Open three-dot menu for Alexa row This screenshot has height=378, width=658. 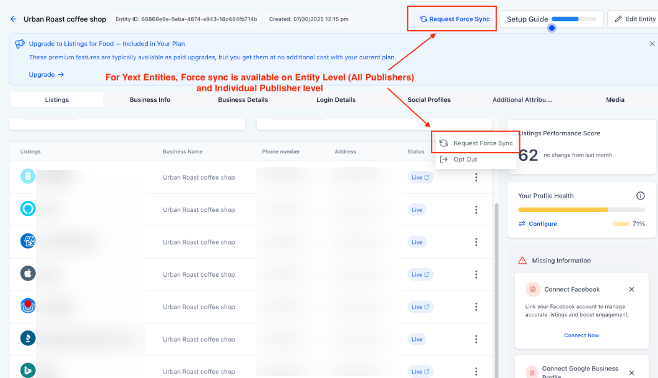(476, 210)
